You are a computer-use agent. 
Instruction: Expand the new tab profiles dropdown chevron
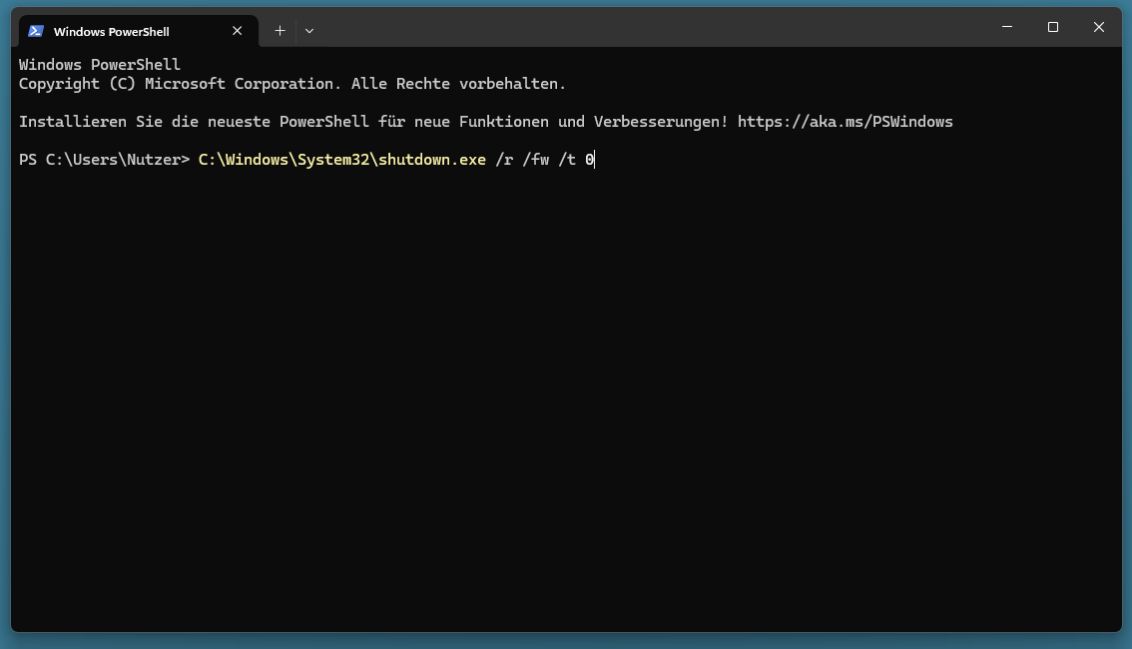pyautogui.click(x=309, y=30)
